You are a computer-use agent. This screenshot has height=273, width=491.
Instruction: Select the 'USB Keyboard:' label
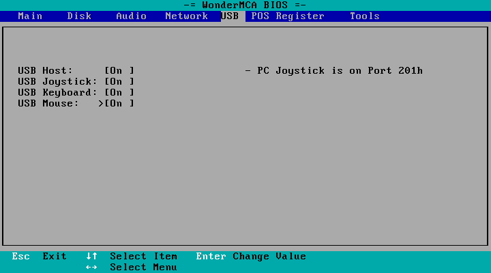click(x=57, y=92)
